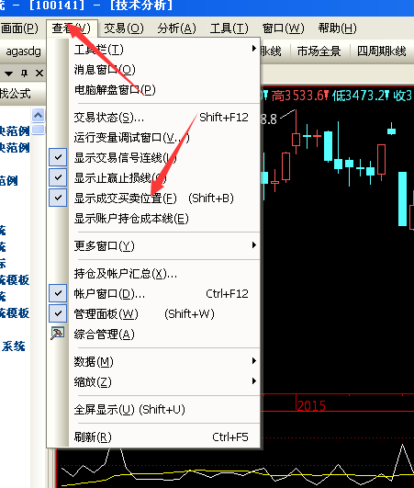Click the 四周期k线 toolbar button
Screen dimensions: 414x488
click(381, 51)
